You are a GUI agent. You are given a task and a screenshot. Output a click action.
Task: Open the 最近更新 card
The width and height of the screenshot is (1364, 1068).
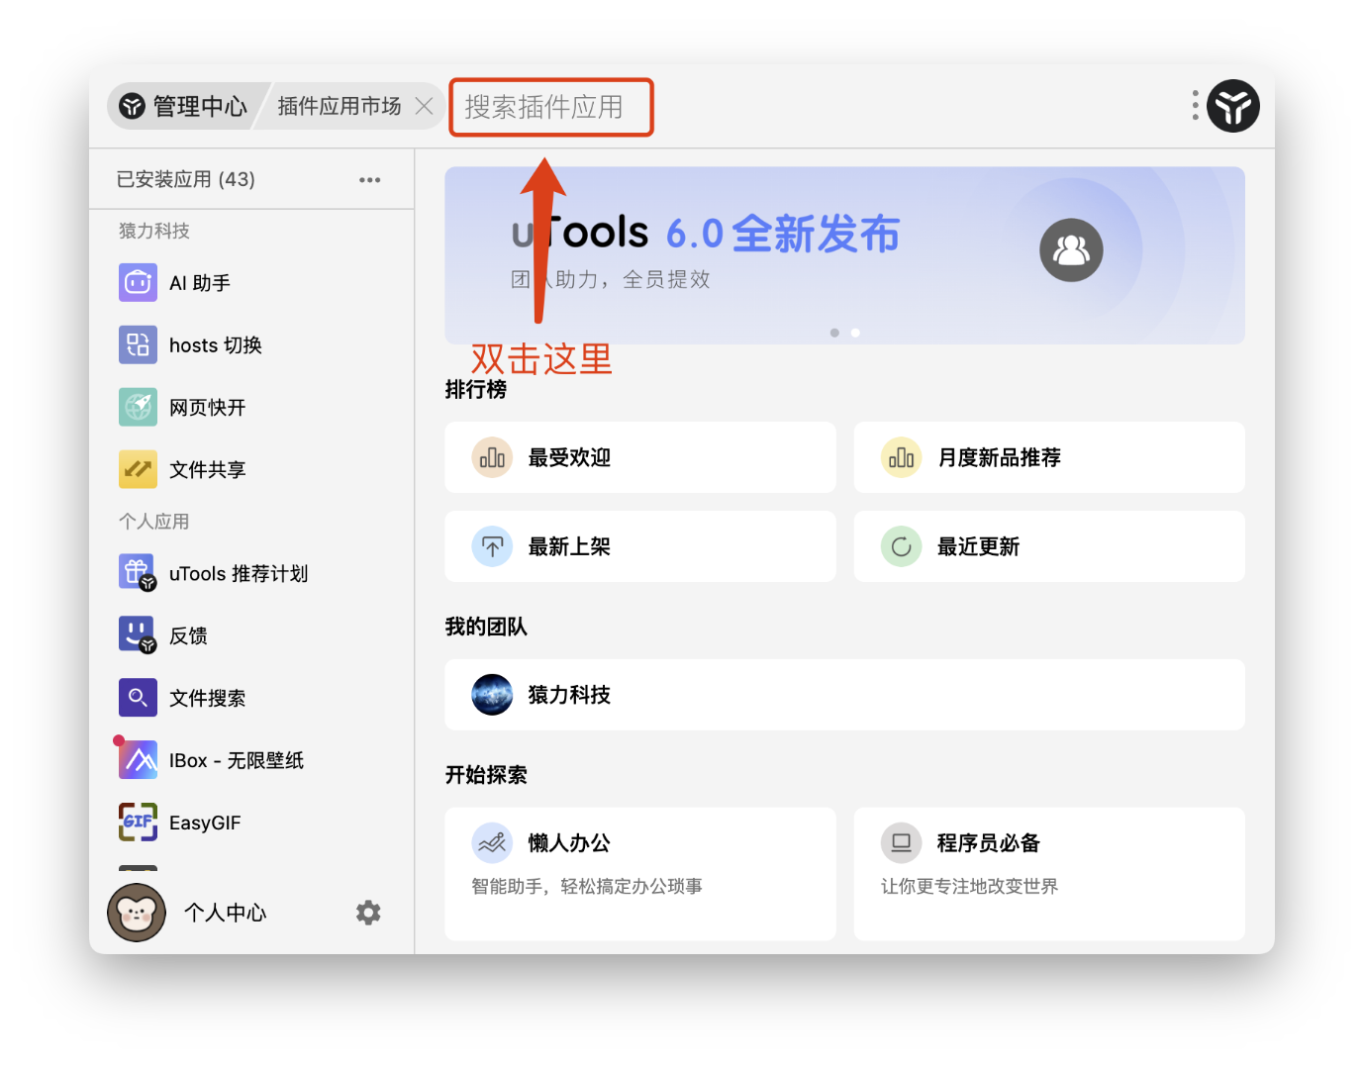pyautogui.click(x=1049, y=546)
